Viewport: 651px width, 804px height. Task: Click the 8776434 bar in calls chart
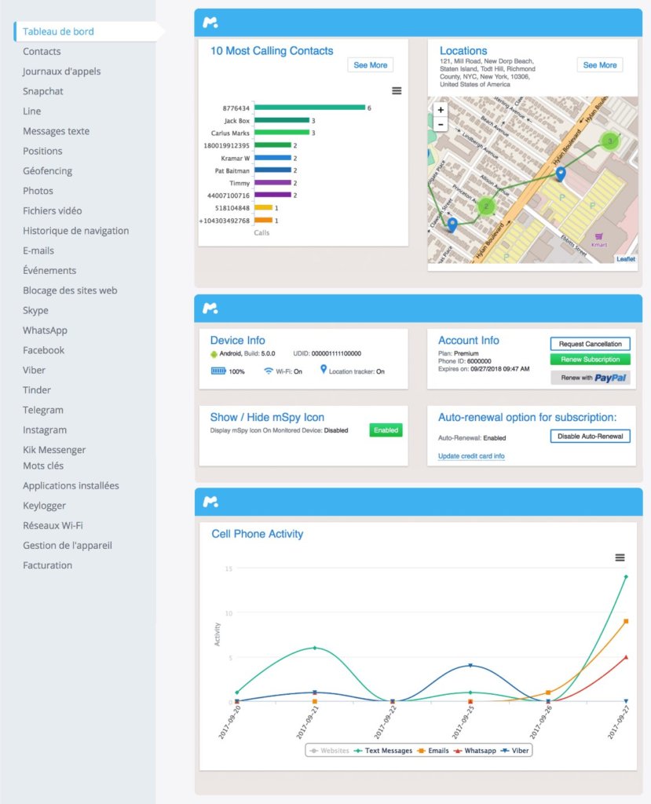click(310, 108)
